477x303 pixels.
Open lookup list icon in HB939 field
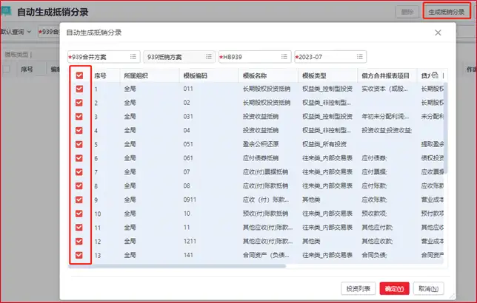[284, 57]
